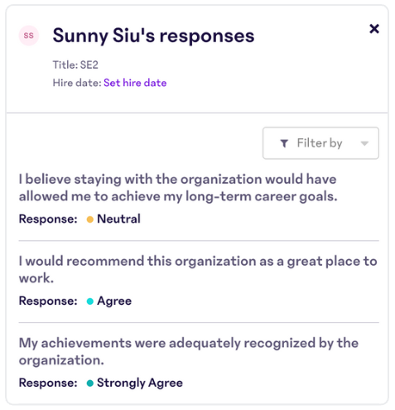Click the Set hire date link

(135, 83)
